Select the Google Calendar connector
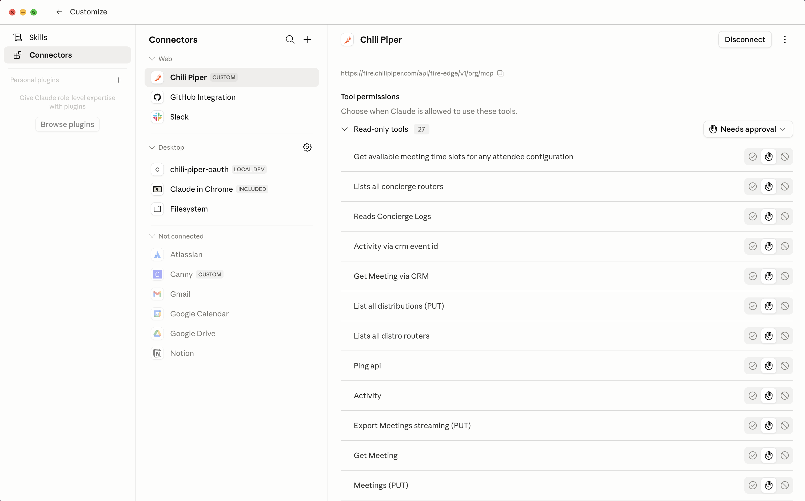 pos(232,314)
